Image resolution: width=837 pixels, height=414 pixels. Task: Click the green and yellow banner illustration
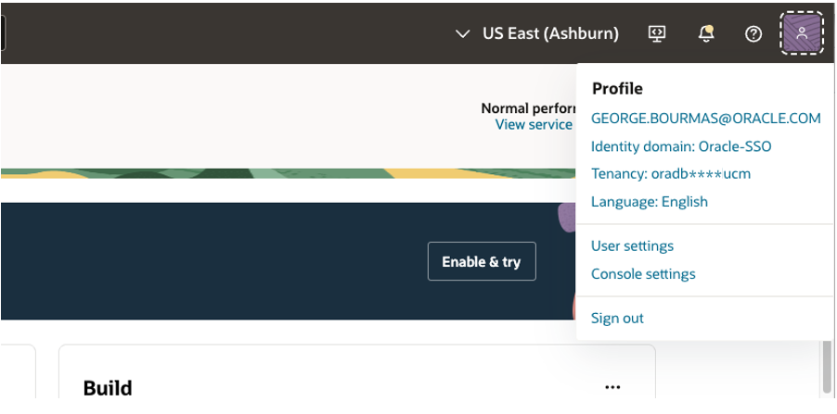pyautogui.click(x=289, y=174)
